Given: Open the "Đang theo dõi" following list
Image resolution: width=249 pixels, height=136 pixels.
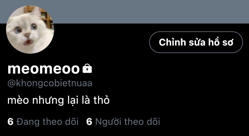Looking at the screenshot, I should coord(43,122).
